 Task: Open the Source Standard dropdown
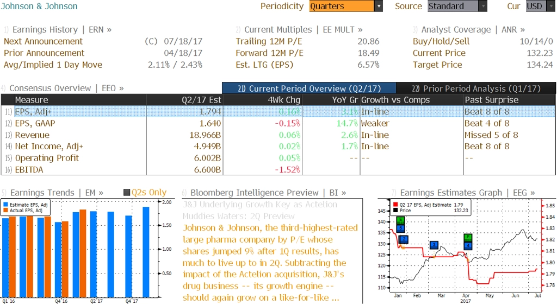tap(457, 6)
